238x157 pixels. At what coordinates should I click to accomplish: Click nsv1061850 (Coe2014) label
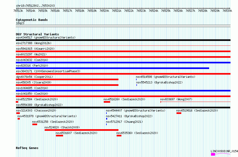[32, 94]
